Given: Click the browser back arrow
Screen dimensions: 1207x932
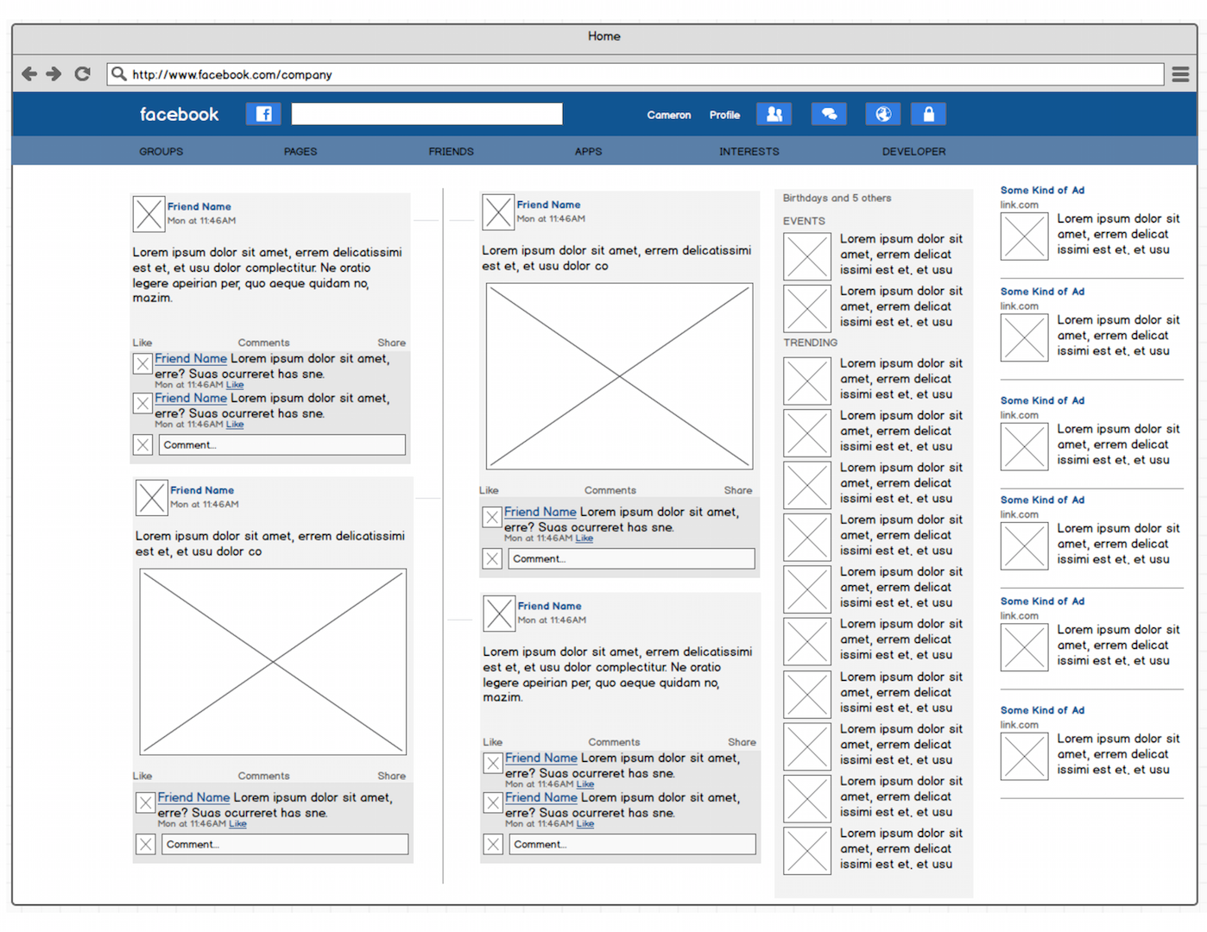Looking at the screenshot, I should click(x=29, y=74).
